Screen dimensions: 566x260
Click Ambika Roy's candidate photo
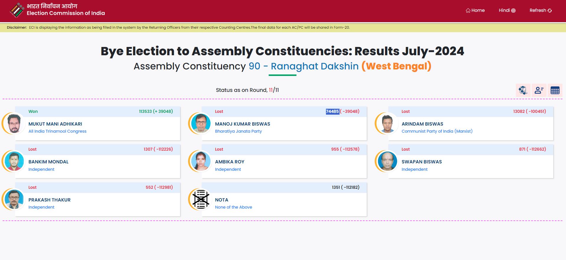click(201, 161)
